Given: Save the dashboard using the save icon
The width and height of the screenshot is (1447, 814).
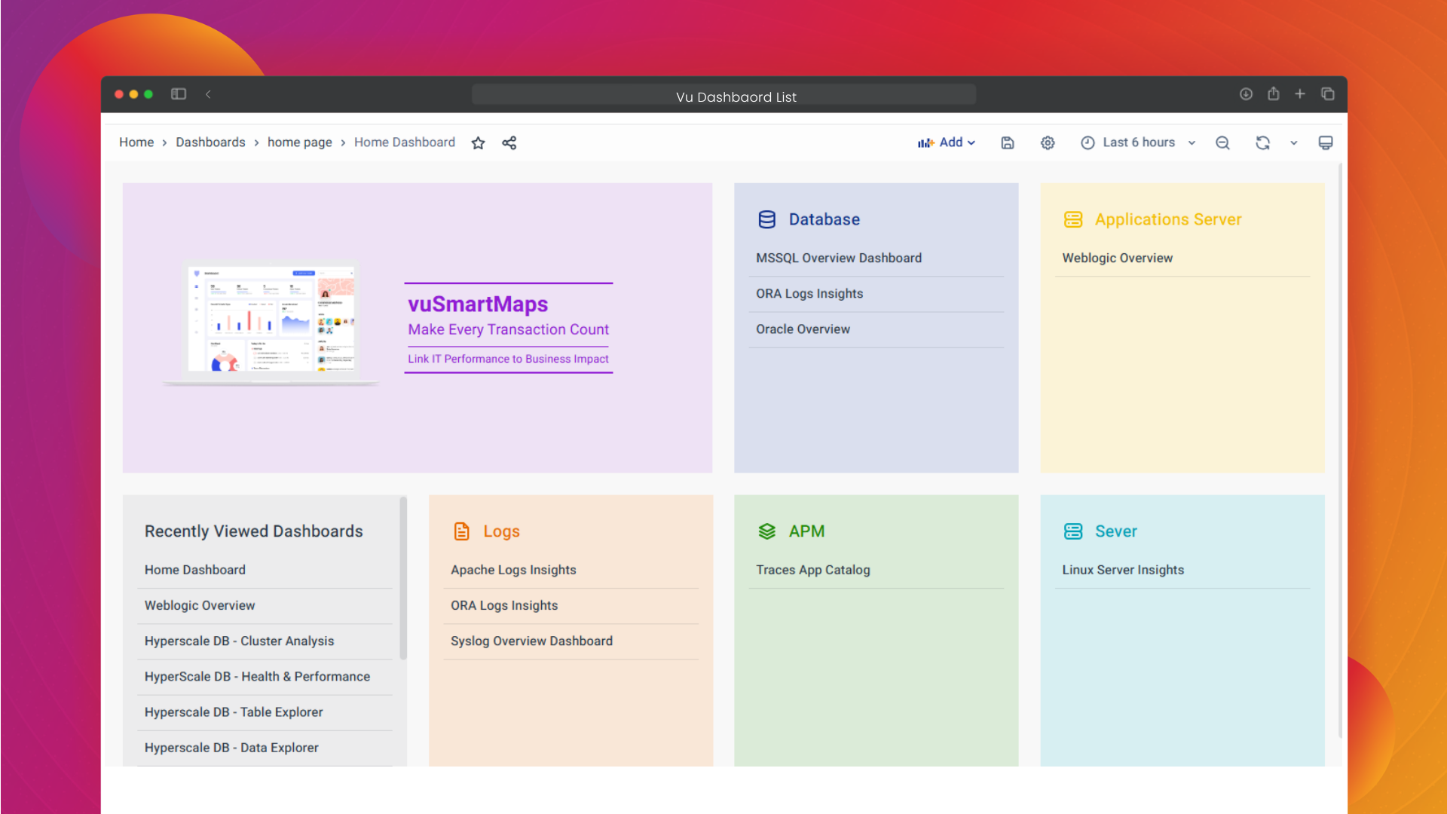Looking at the screenshot, I should click(1007, 142).
